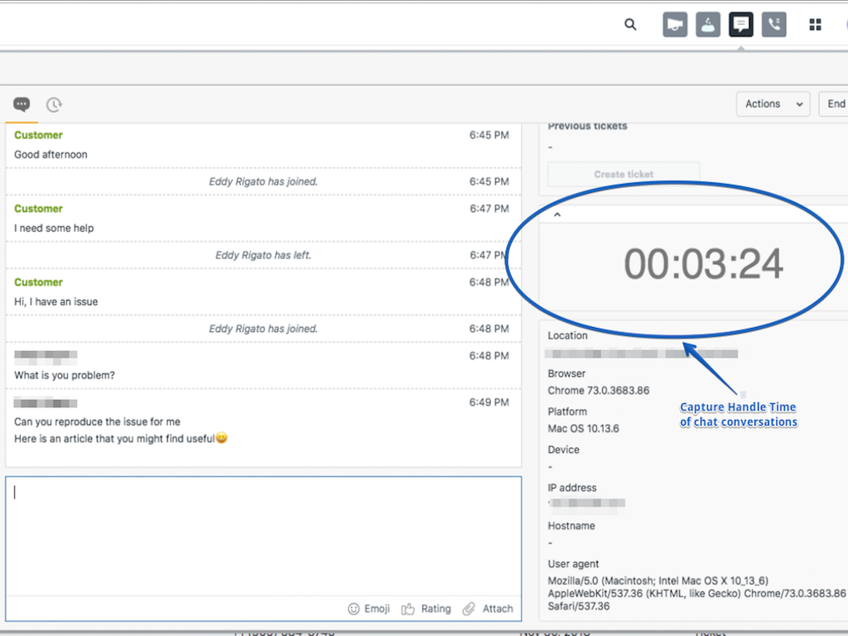Click the Create ticket button
848x636 pixels.
[624, 174]
